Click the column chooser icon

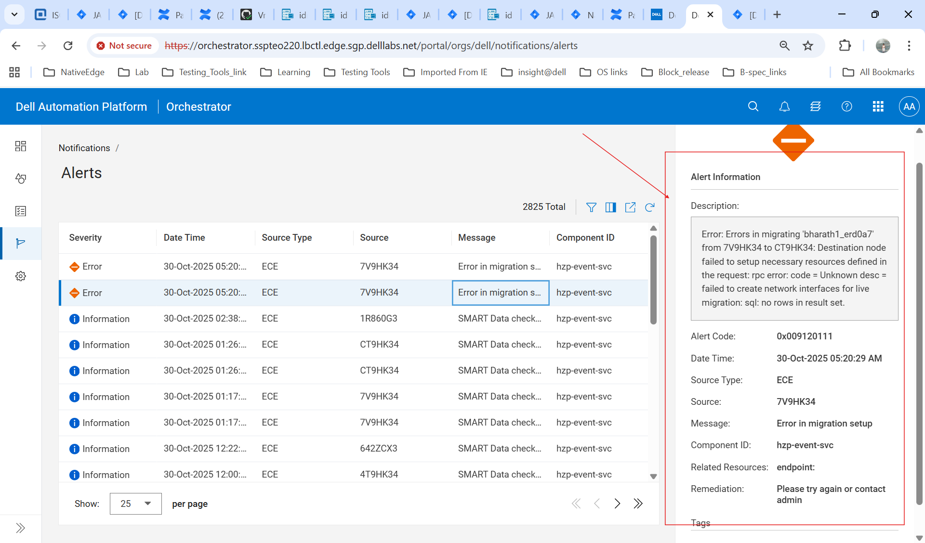coord(610,207)
